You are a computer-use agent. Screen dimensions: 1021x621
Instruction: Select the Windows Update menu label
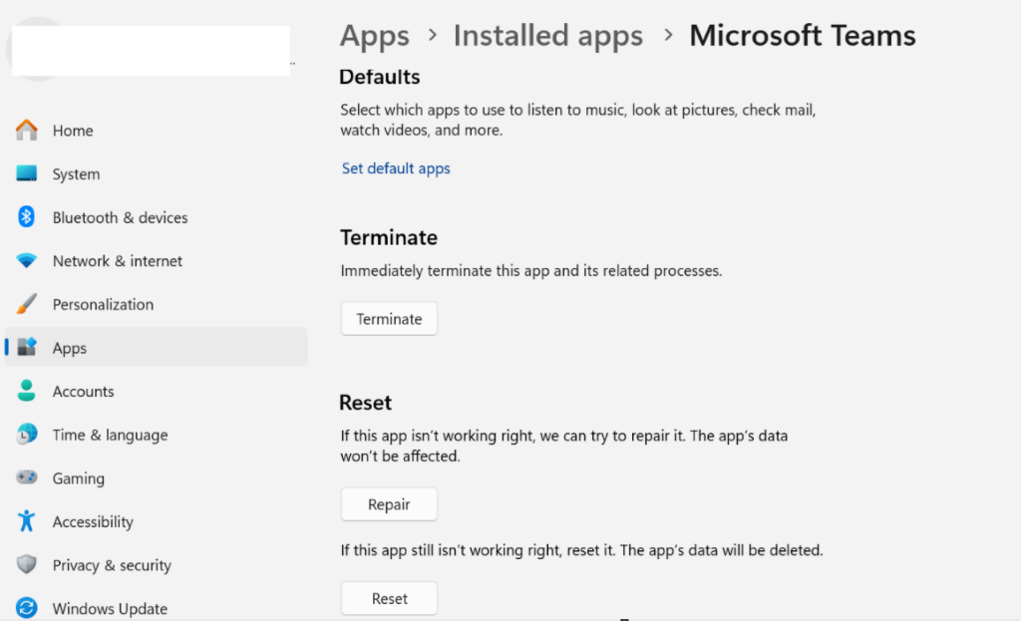pyautogui.click(x=110, y=608)
